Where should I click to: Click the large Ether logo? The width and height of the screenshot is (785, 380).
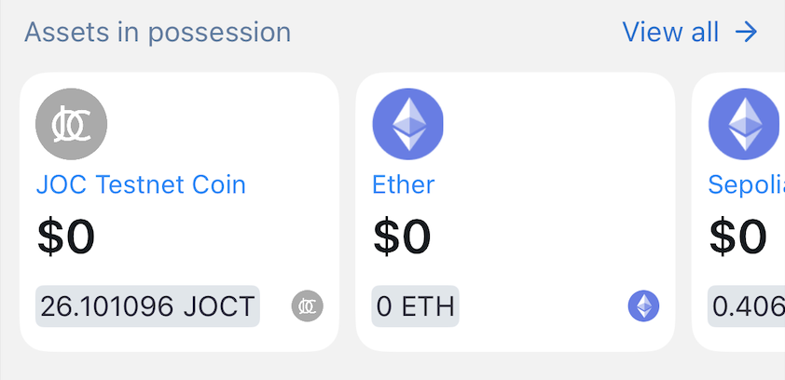tap(407, 124)
